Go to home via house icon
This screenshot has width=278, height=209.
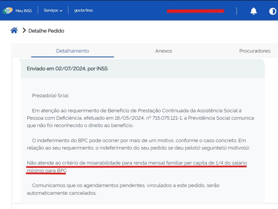(14, 30)
